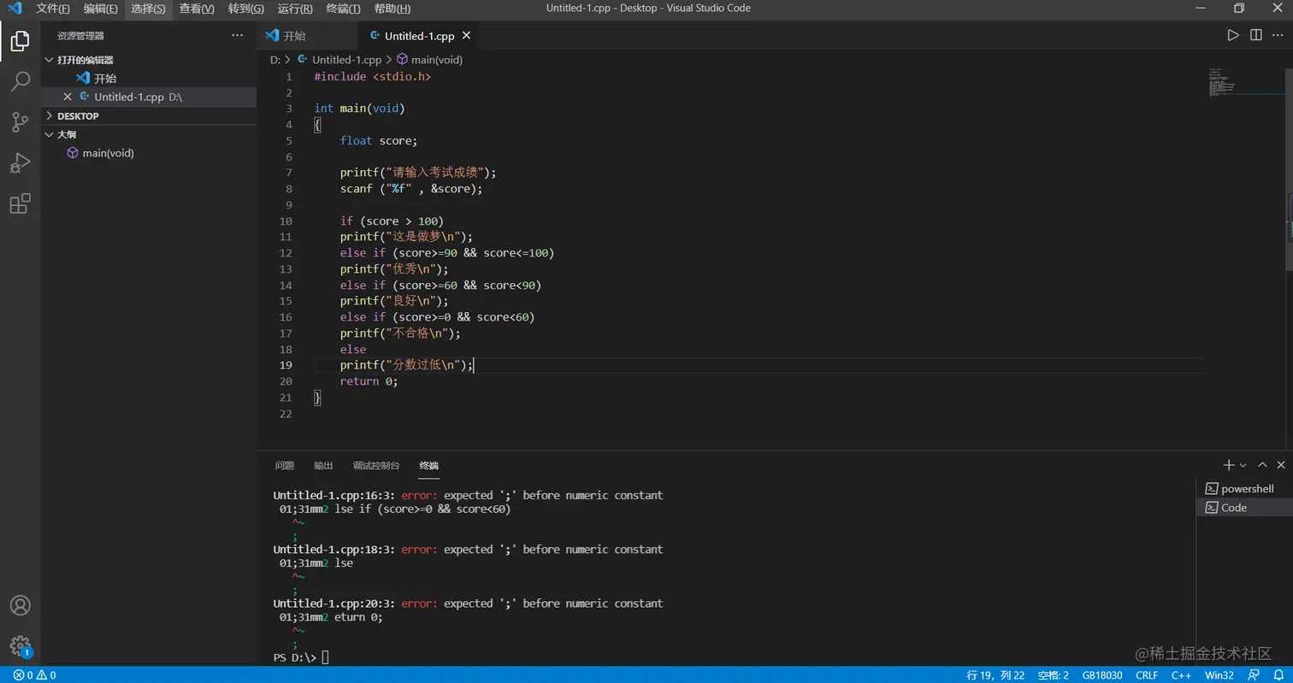Open the Source Control view
This screenshot has height=683, width=1293.
[x=20, y=122]
